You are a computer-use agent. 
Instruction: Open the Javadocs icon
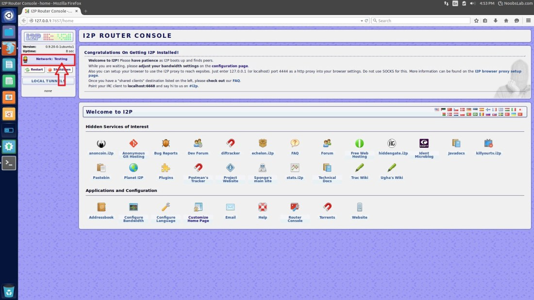[456, 143]
